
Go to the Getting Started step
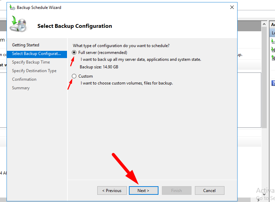tap(25, 45)
